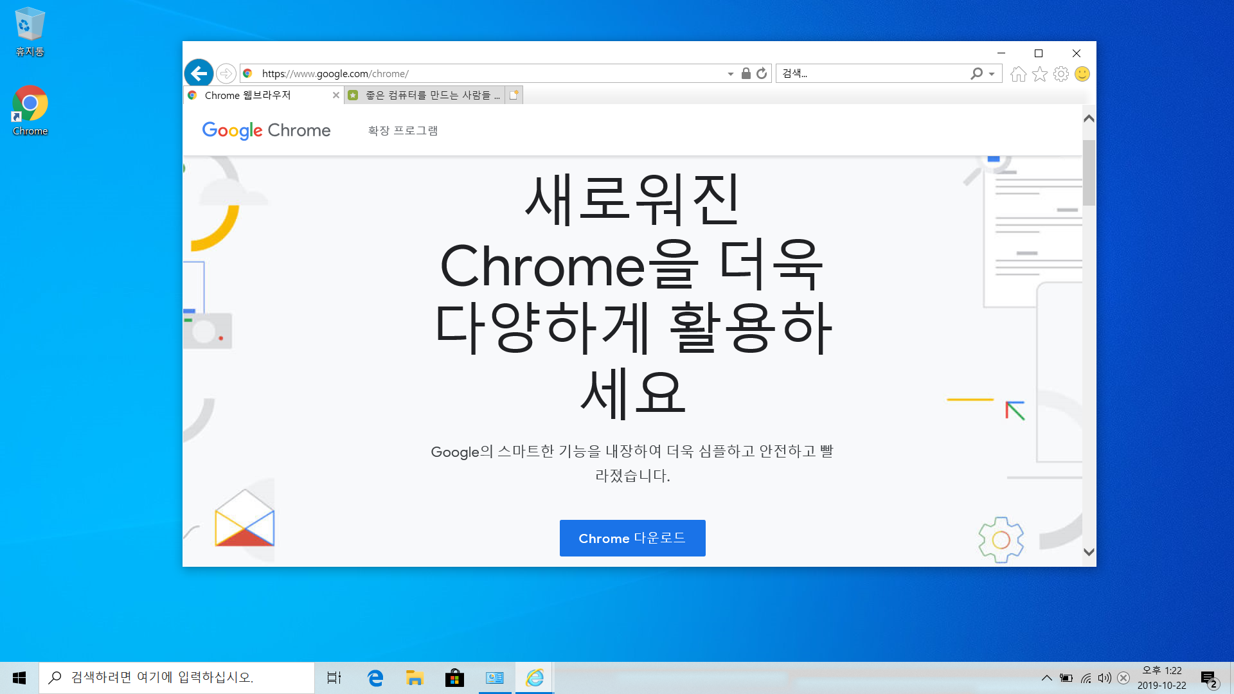Expand search provider dropdown arrow
This screenshot has width=1234, height=694.
pos(992,74)
